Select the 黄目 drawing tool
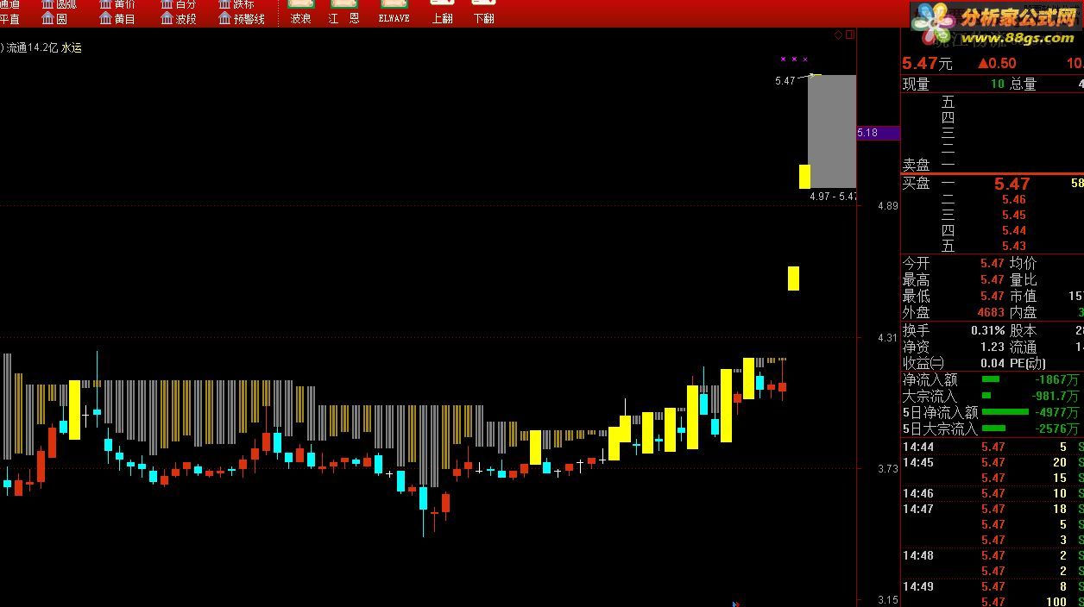 117,18
